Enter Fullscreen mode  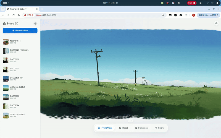pos(141,128)
